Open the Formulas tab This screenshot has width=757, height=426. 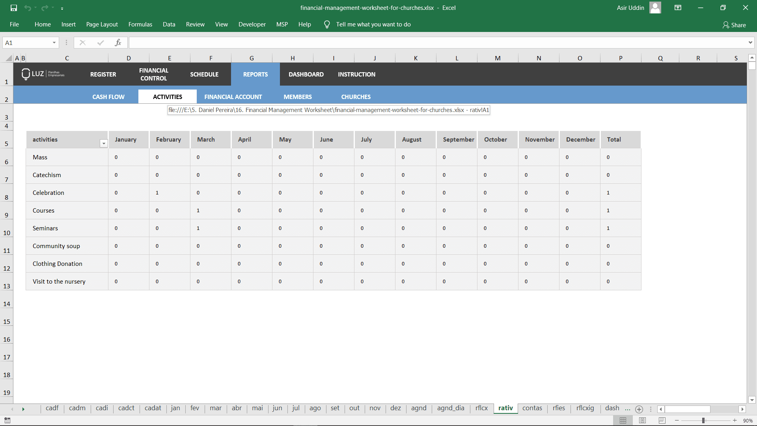[140, 24]
